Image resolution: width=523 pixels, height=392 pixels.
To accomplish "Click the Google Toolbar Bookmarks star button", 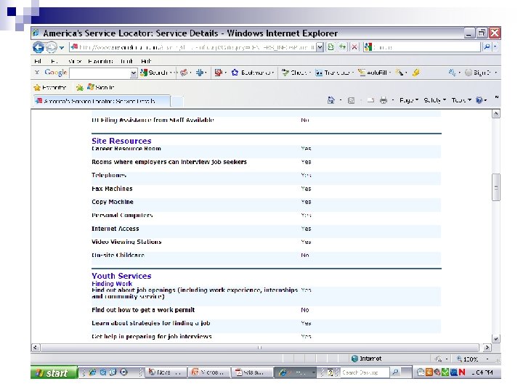I will pyautogui.click(x=251, y=73).
